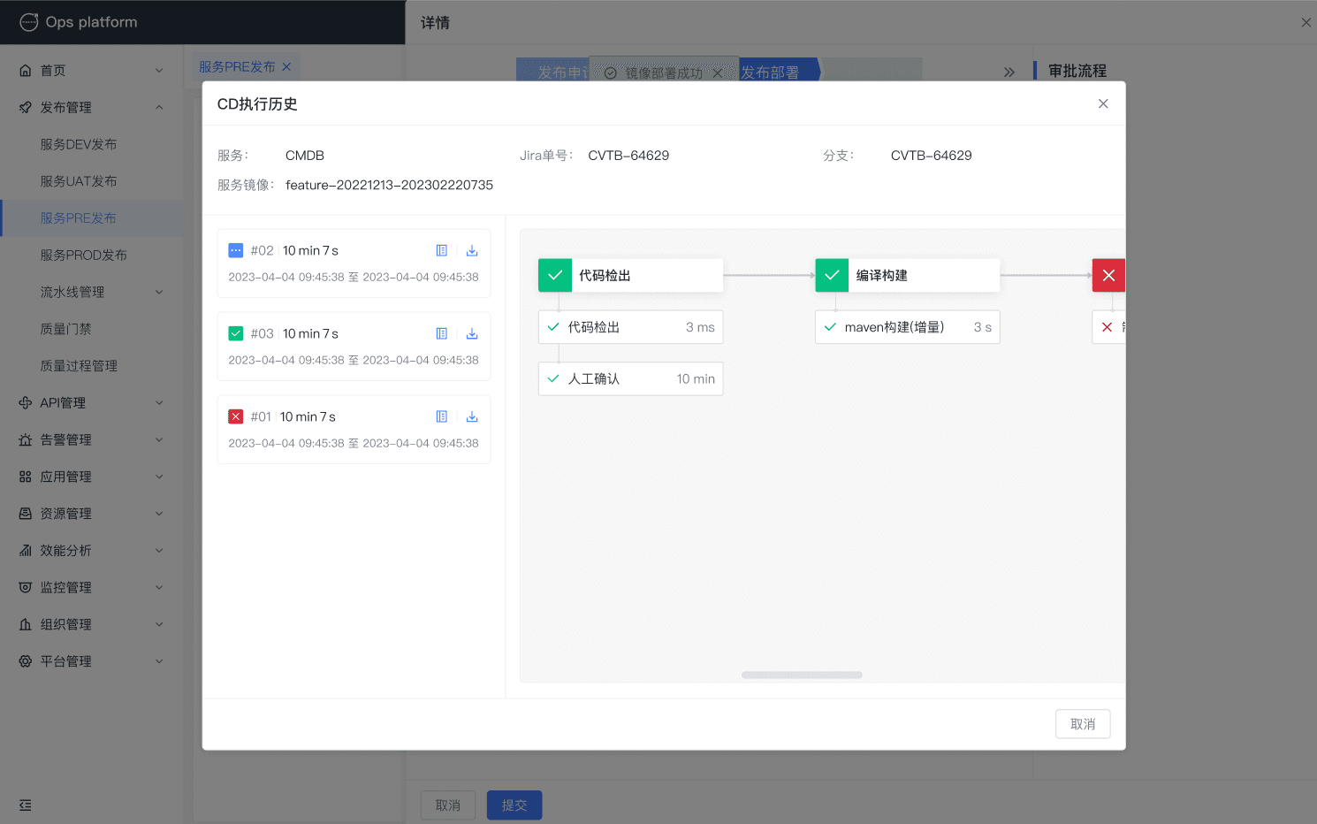Screen dimensions: 1317x824
Task: Click the double-chevron expand icon near 审批流程
Action: pos(1009,72)
